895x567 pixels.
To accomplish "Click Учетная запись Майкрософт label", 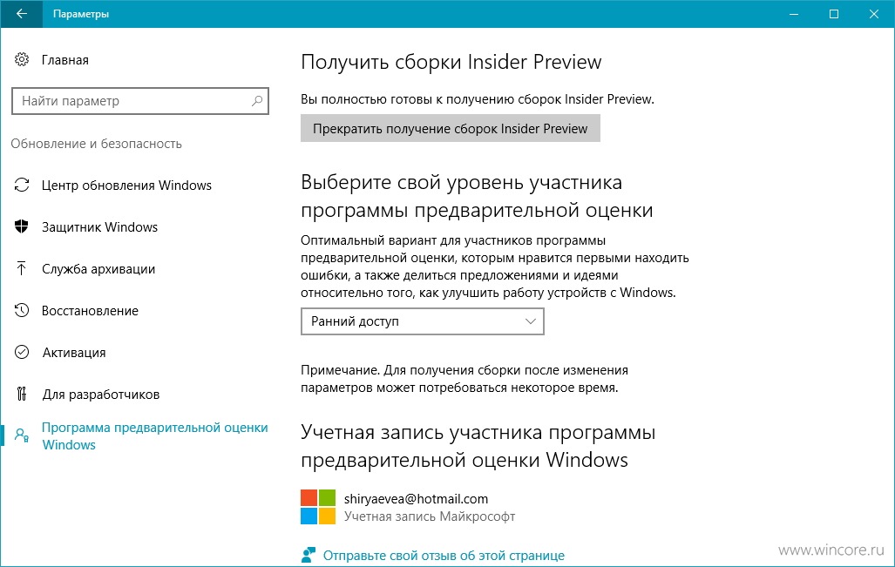I will (430, 516).
